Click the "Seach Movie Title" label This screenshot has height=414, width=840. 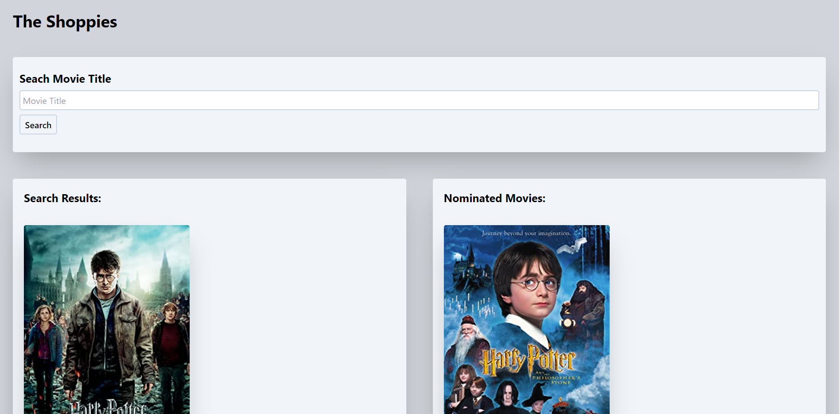tap(65, 79)
